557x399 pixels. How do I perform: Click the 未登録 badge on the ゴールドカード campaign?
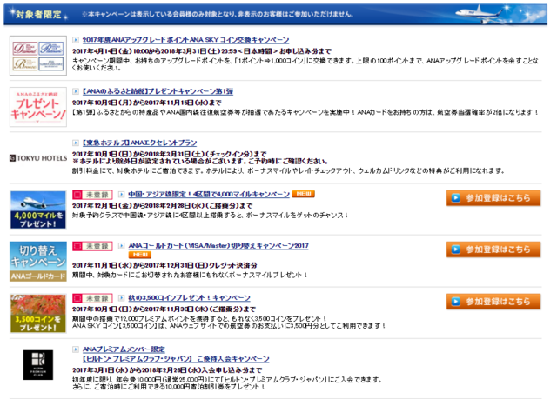tap(92, 246)
